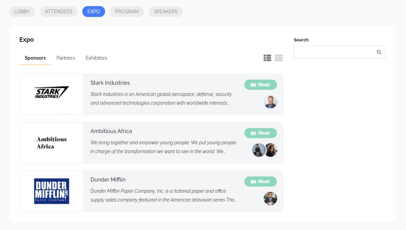Open the Attendees section
Viewport: 406px width, 230px height.
59,12
